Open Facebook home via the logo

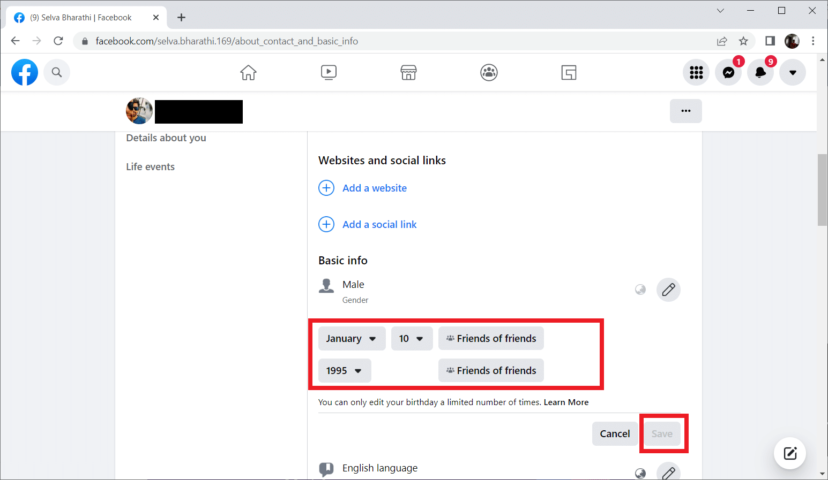pos(25,72)
